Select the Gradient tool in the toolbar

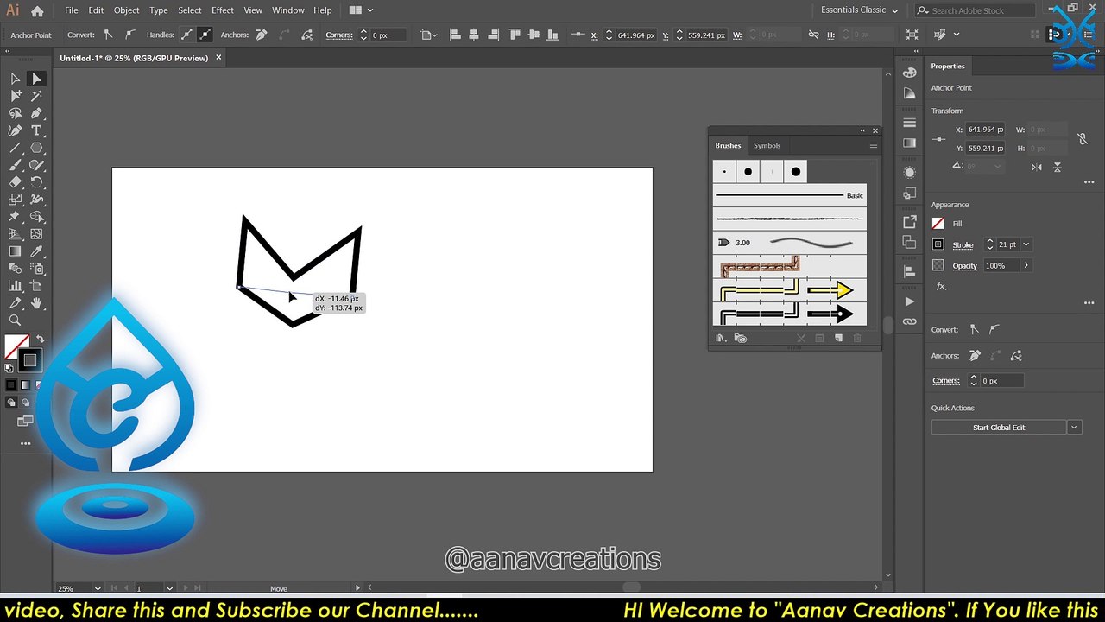click(15, 251)
